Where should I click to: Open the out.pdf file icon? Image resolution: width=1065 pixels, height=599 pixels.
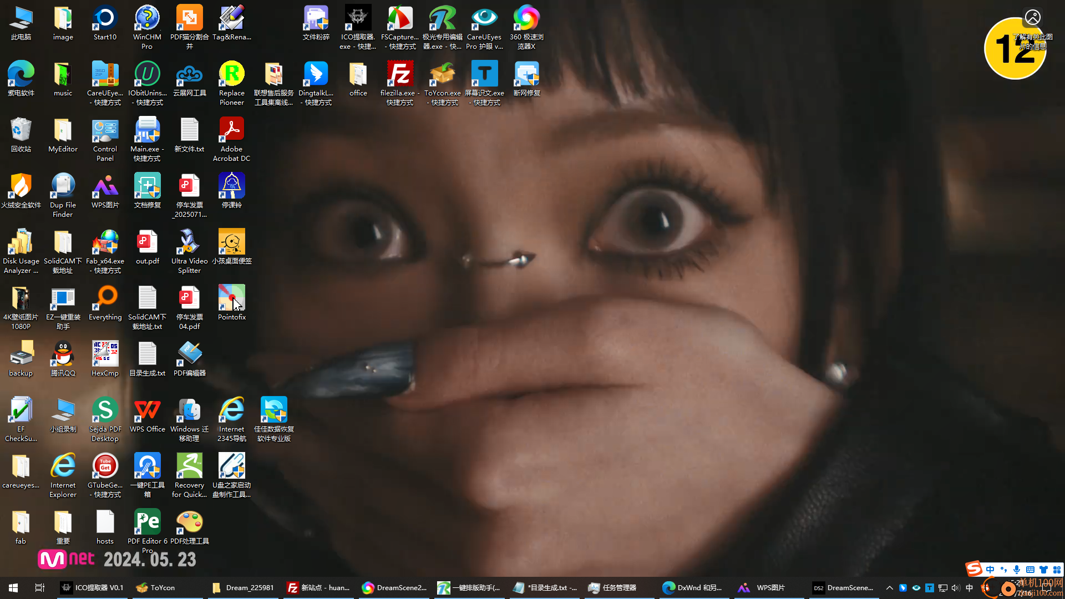click(147, 246)
